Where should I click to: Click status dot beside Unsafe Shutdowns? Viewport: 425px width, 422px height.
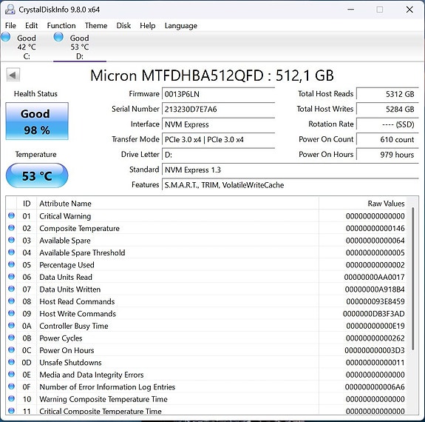pos(11,362)
